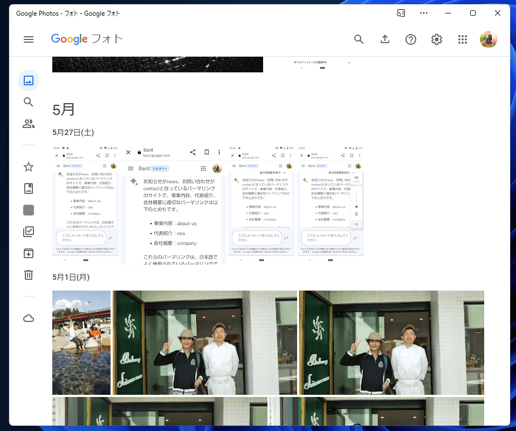
Task: Open the dark leather texture photo
Action: [x=157, y=64]
